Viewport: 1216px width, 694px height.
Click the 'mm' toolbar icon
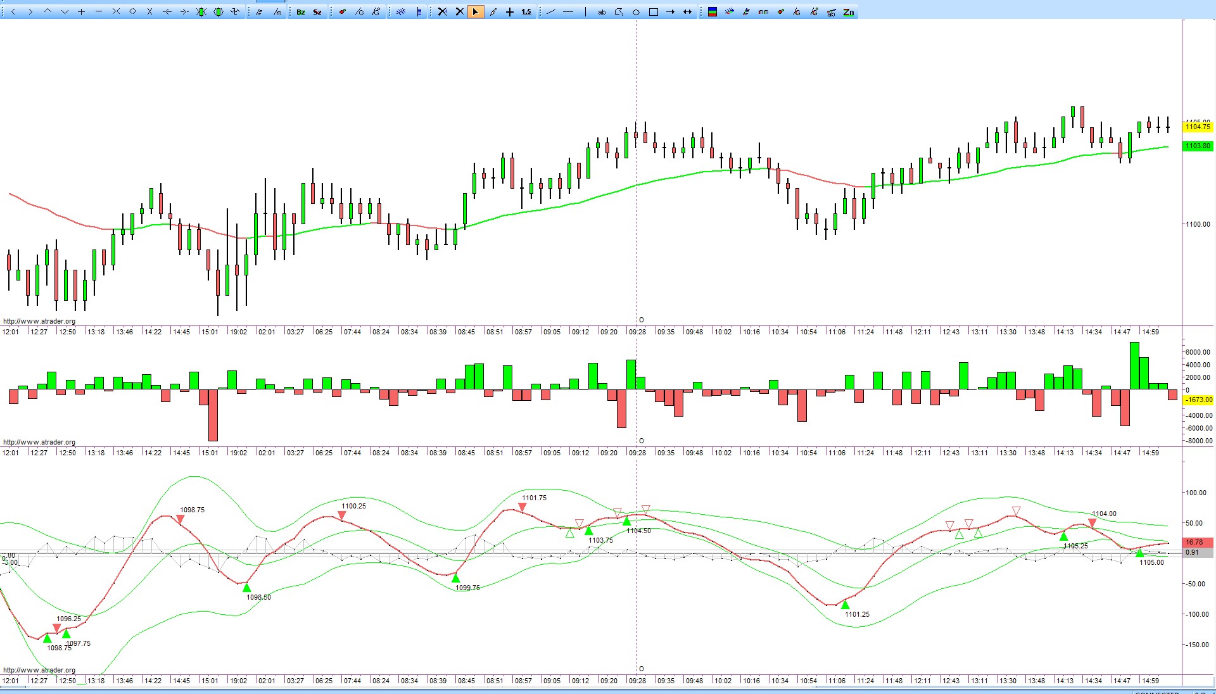click(x=763, y=12)
